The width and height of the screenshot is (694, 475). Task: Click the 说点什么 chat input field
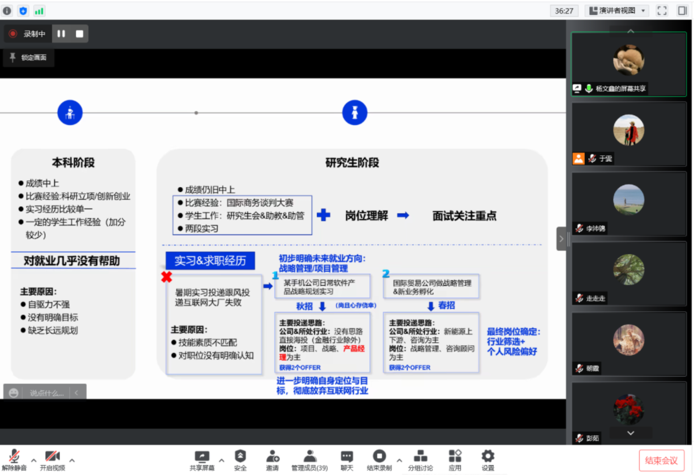(47, 392)
